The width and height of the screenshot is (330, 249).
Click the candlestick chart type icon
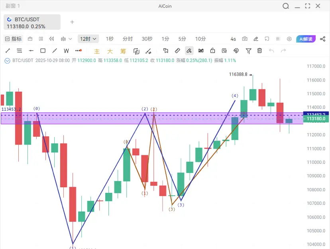click(63, 39)
